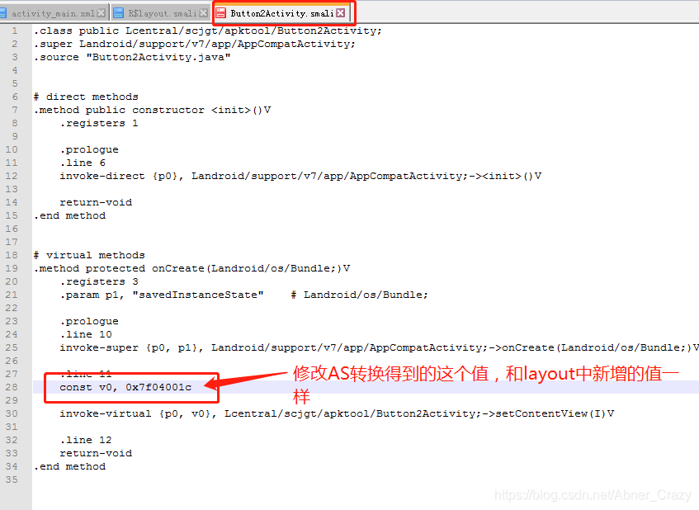Click the '.registers 3' line
699x510 pixels.
(99, 281)
